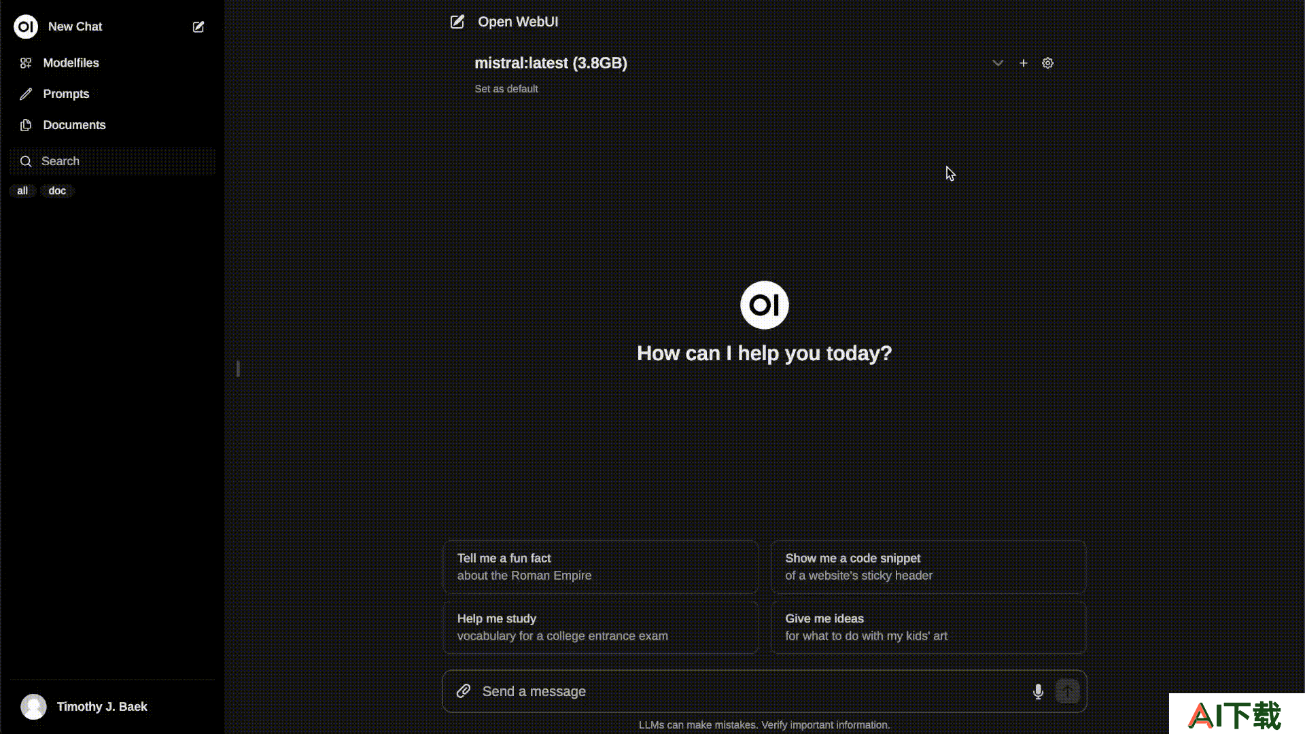Choose the 'Help me study' suggestion

600,627
